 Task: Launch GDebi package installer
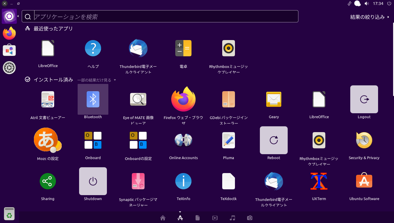click(228, 99)
